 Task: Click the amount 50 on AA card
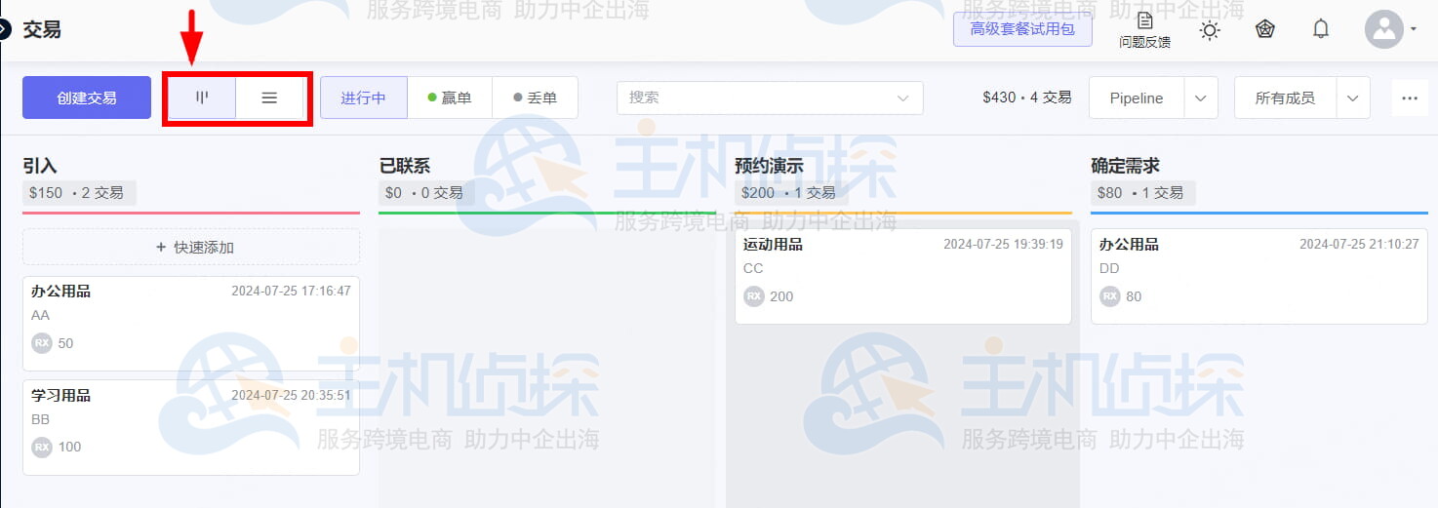(65, 343)
